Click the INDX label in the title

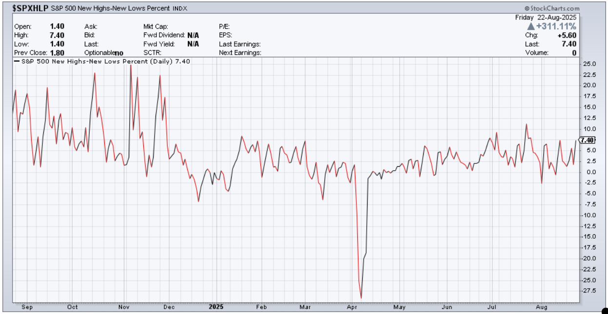[x=179, y=9]
